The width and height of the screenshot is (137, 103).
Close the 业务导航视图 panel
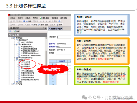coord(46,28)
